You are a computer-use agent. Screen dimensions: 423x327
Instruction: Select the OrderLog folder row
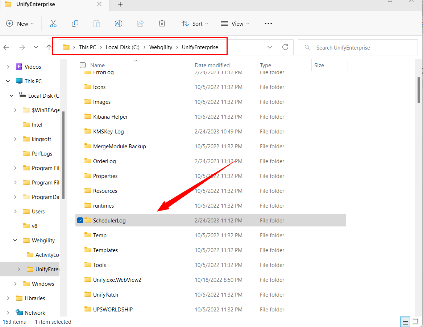(x=211, y=161)
